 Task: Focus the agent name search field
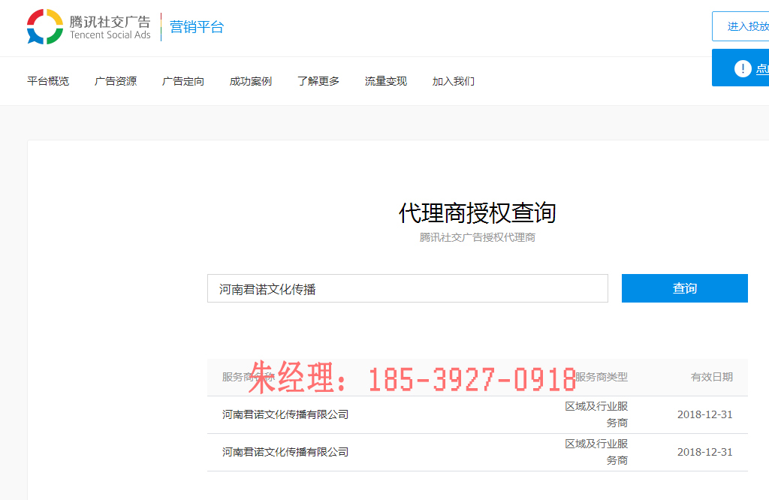click(408, 288)
